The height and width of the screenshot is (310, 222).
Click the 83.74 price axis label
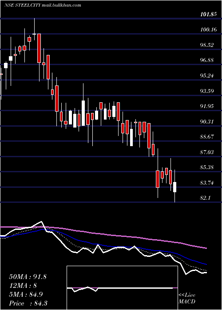tap(207, 182)
